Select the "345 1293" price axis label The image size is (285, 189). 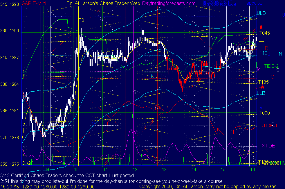[10, 4]
